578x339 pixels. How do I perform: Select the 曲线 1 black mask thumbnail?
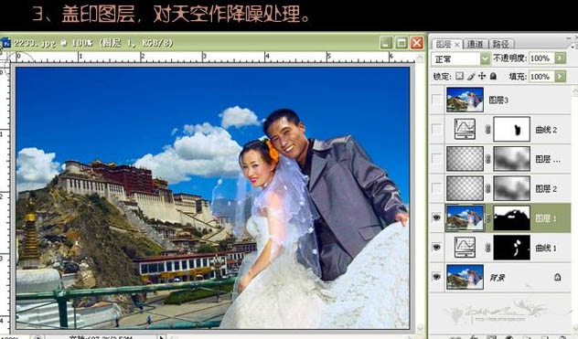coord(511,248)
